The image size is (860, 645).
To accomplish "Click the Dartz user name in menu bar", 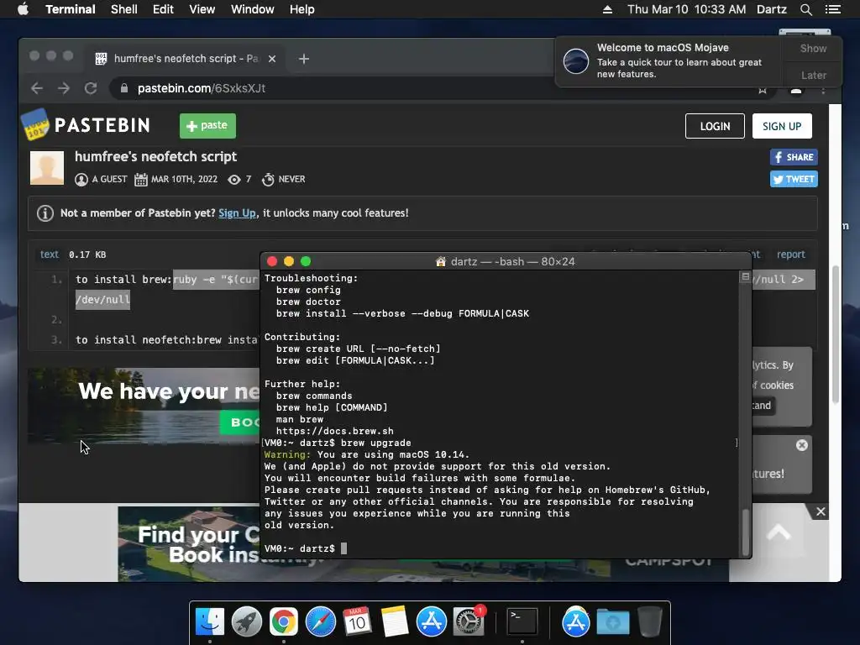I will click(772, 9).
